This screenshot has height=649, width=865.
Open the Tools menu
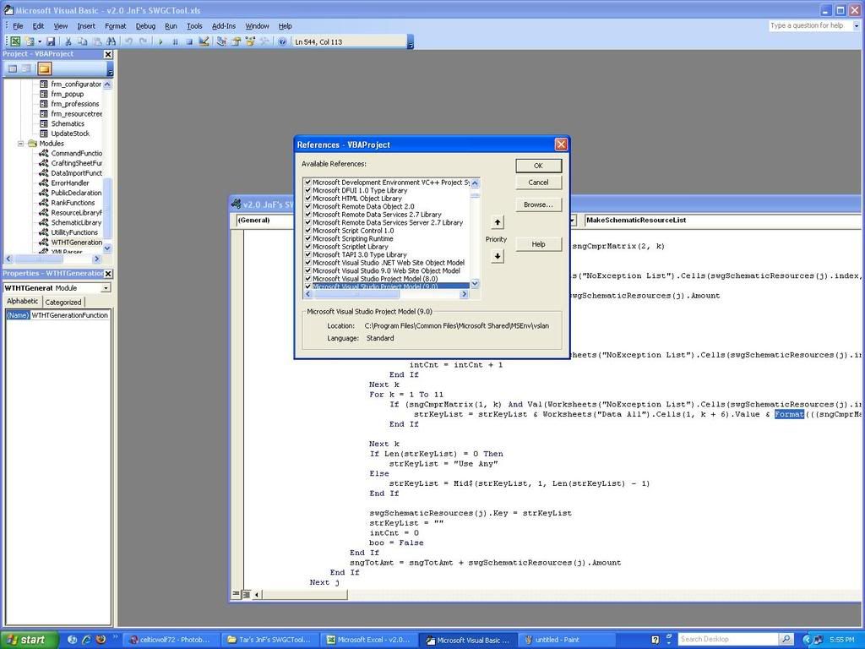(x=194, y=26)
